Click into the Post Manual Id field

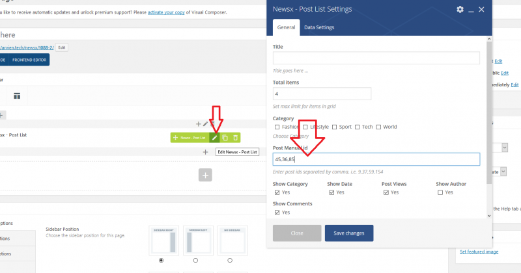376,159
